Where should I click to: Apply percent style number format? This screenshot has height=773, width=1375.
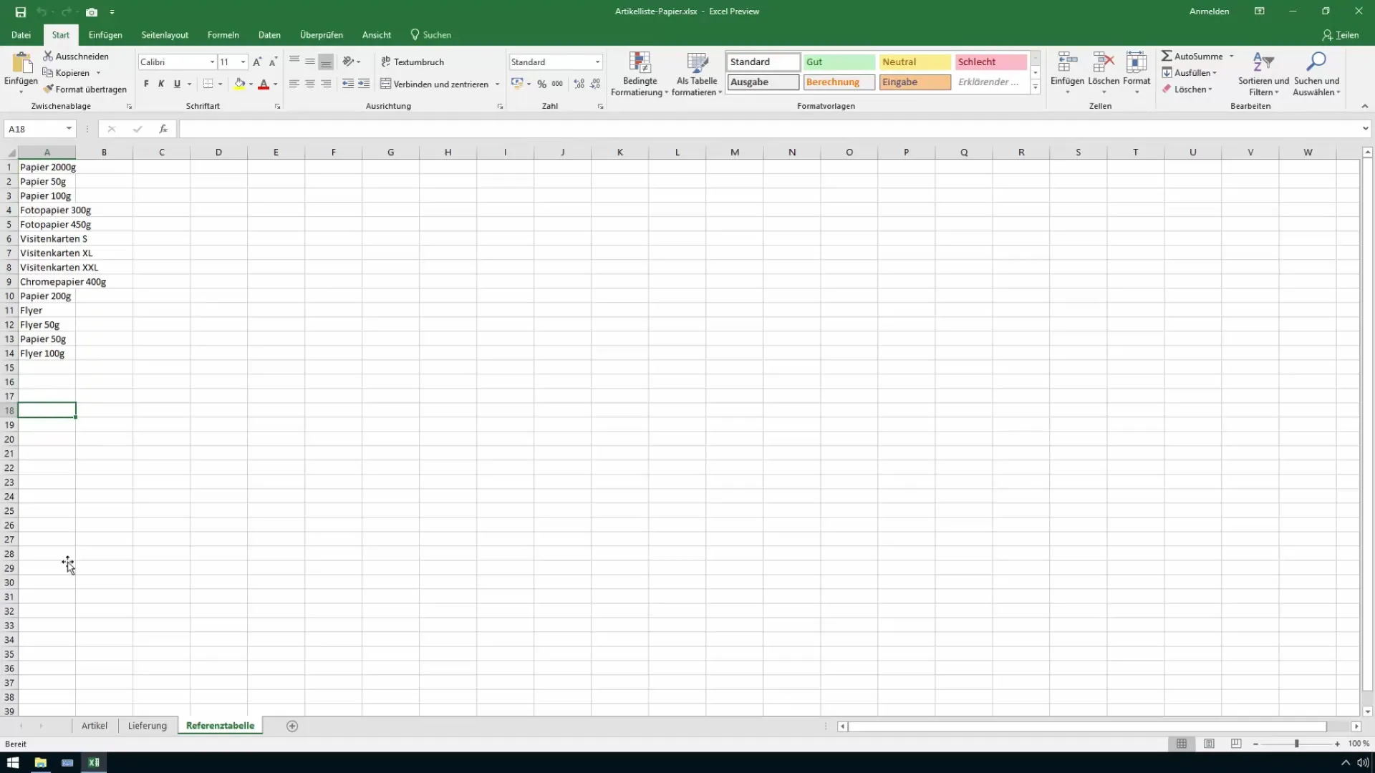[x=541, y=84]
